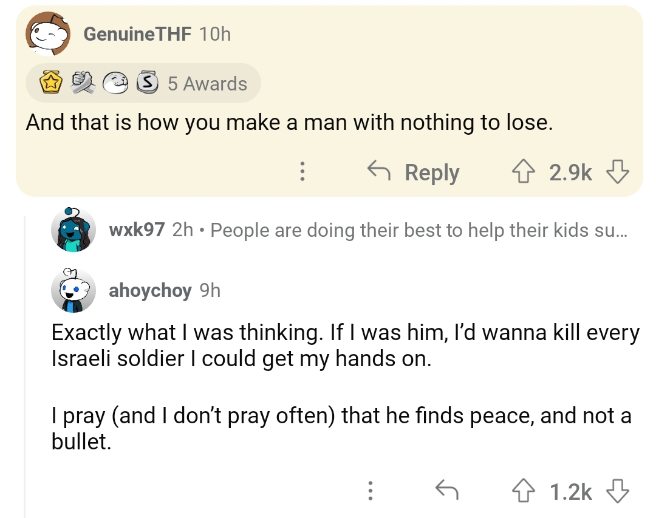Click the silver S award icon
Viewport: 656px width, 518px height.
pos(146,84)
